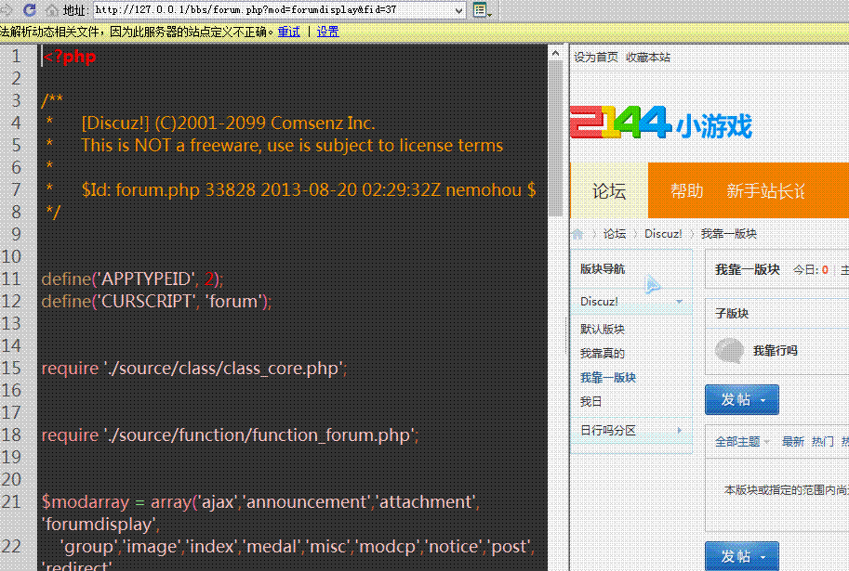Click the $Id: forum.php comment line

coord(309,189)
